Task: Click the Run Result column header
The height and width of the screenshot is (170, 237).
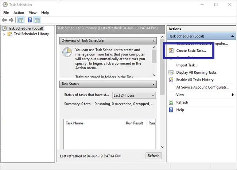Action: [135, 123]
